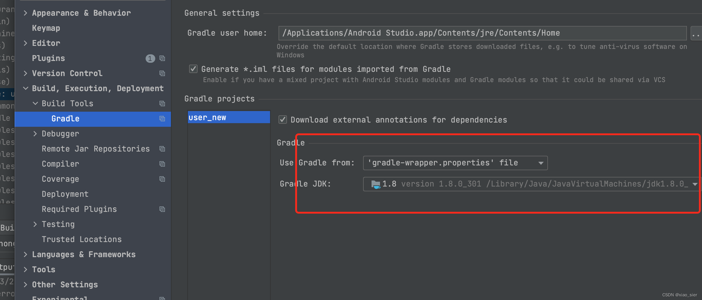
Task: Open the Trusted Locations settings
Action: click(82, 239)
